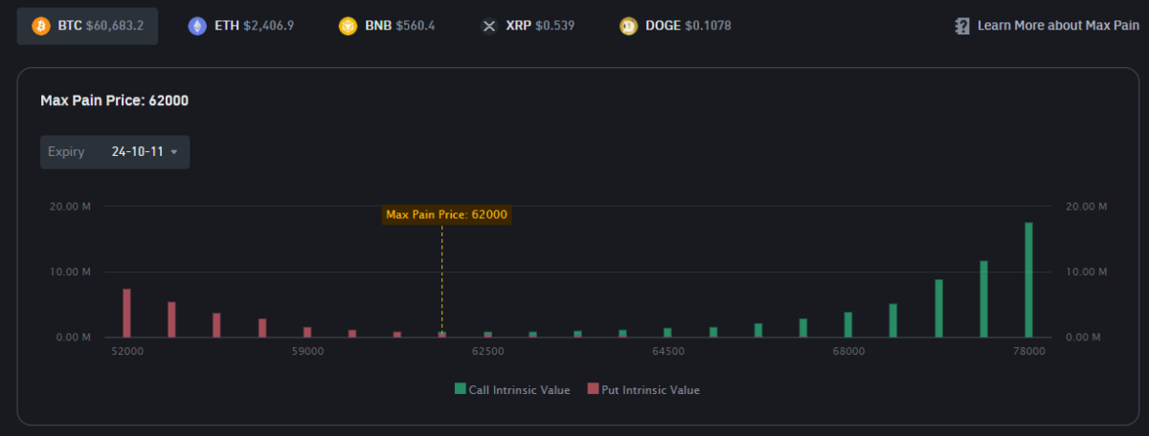Click the green call bar at 68000
The width and height of the screenshot is (1149, 436).
848,325
